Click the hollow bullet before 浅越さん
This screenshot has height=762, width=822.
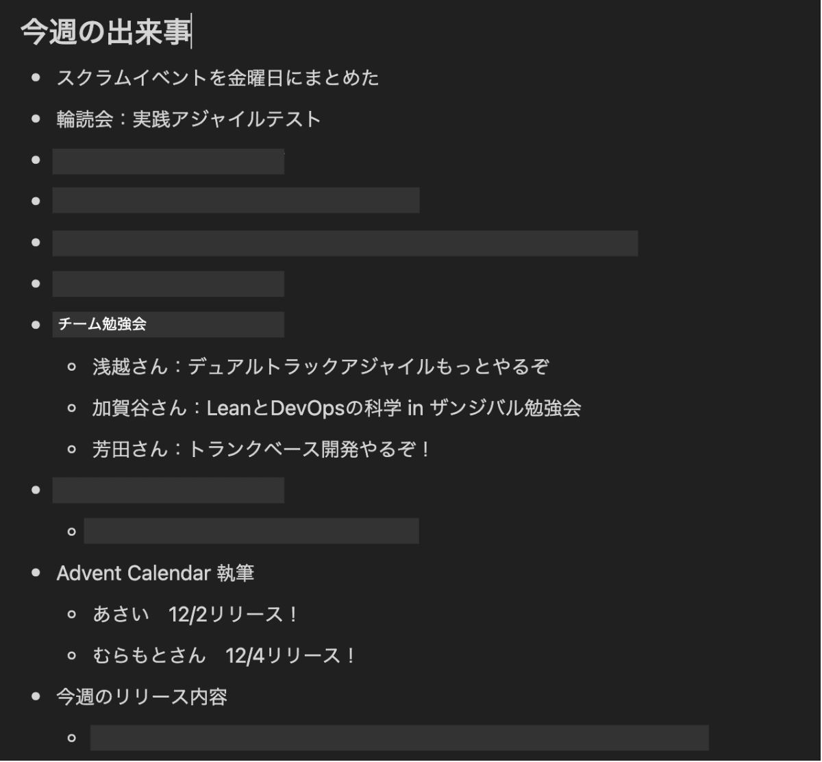pyautogui.click(x=72, y=367)
